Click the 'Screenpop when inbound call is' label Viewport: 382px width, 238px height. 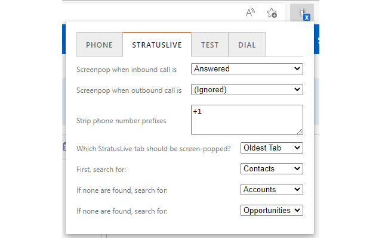tap(127, 70)
